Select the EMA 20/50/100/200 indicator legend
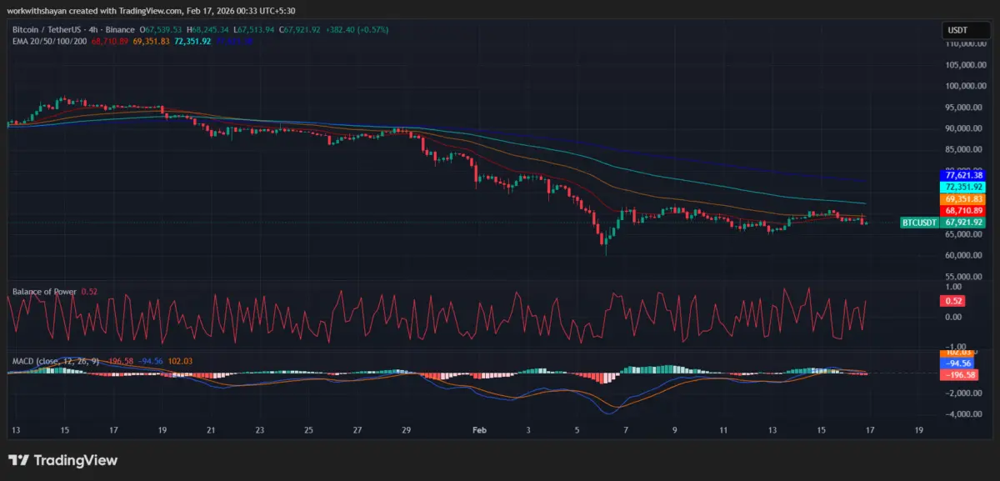1000x481 pixels. click(47, 40)
